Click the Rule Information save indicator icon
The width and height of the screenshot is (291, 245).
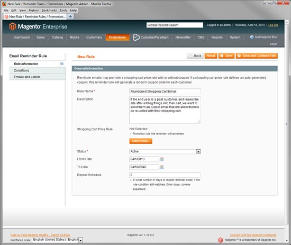pos(62,63)
